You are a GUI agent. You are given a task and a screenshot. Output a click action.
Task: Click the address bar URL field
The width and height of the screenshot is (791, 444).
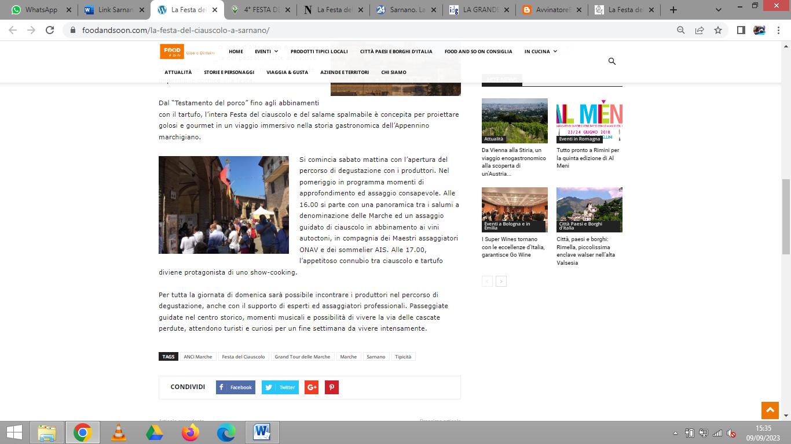(371, 30)
